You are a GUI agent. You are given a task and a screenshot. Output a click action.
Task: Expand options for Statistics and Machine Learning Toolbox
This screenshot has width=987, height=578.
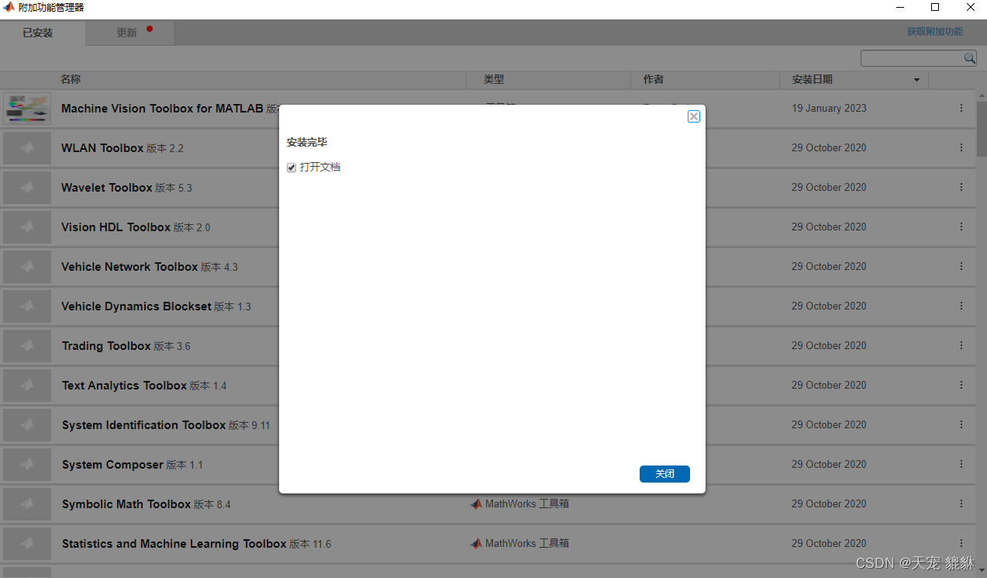tap(961, 543)
